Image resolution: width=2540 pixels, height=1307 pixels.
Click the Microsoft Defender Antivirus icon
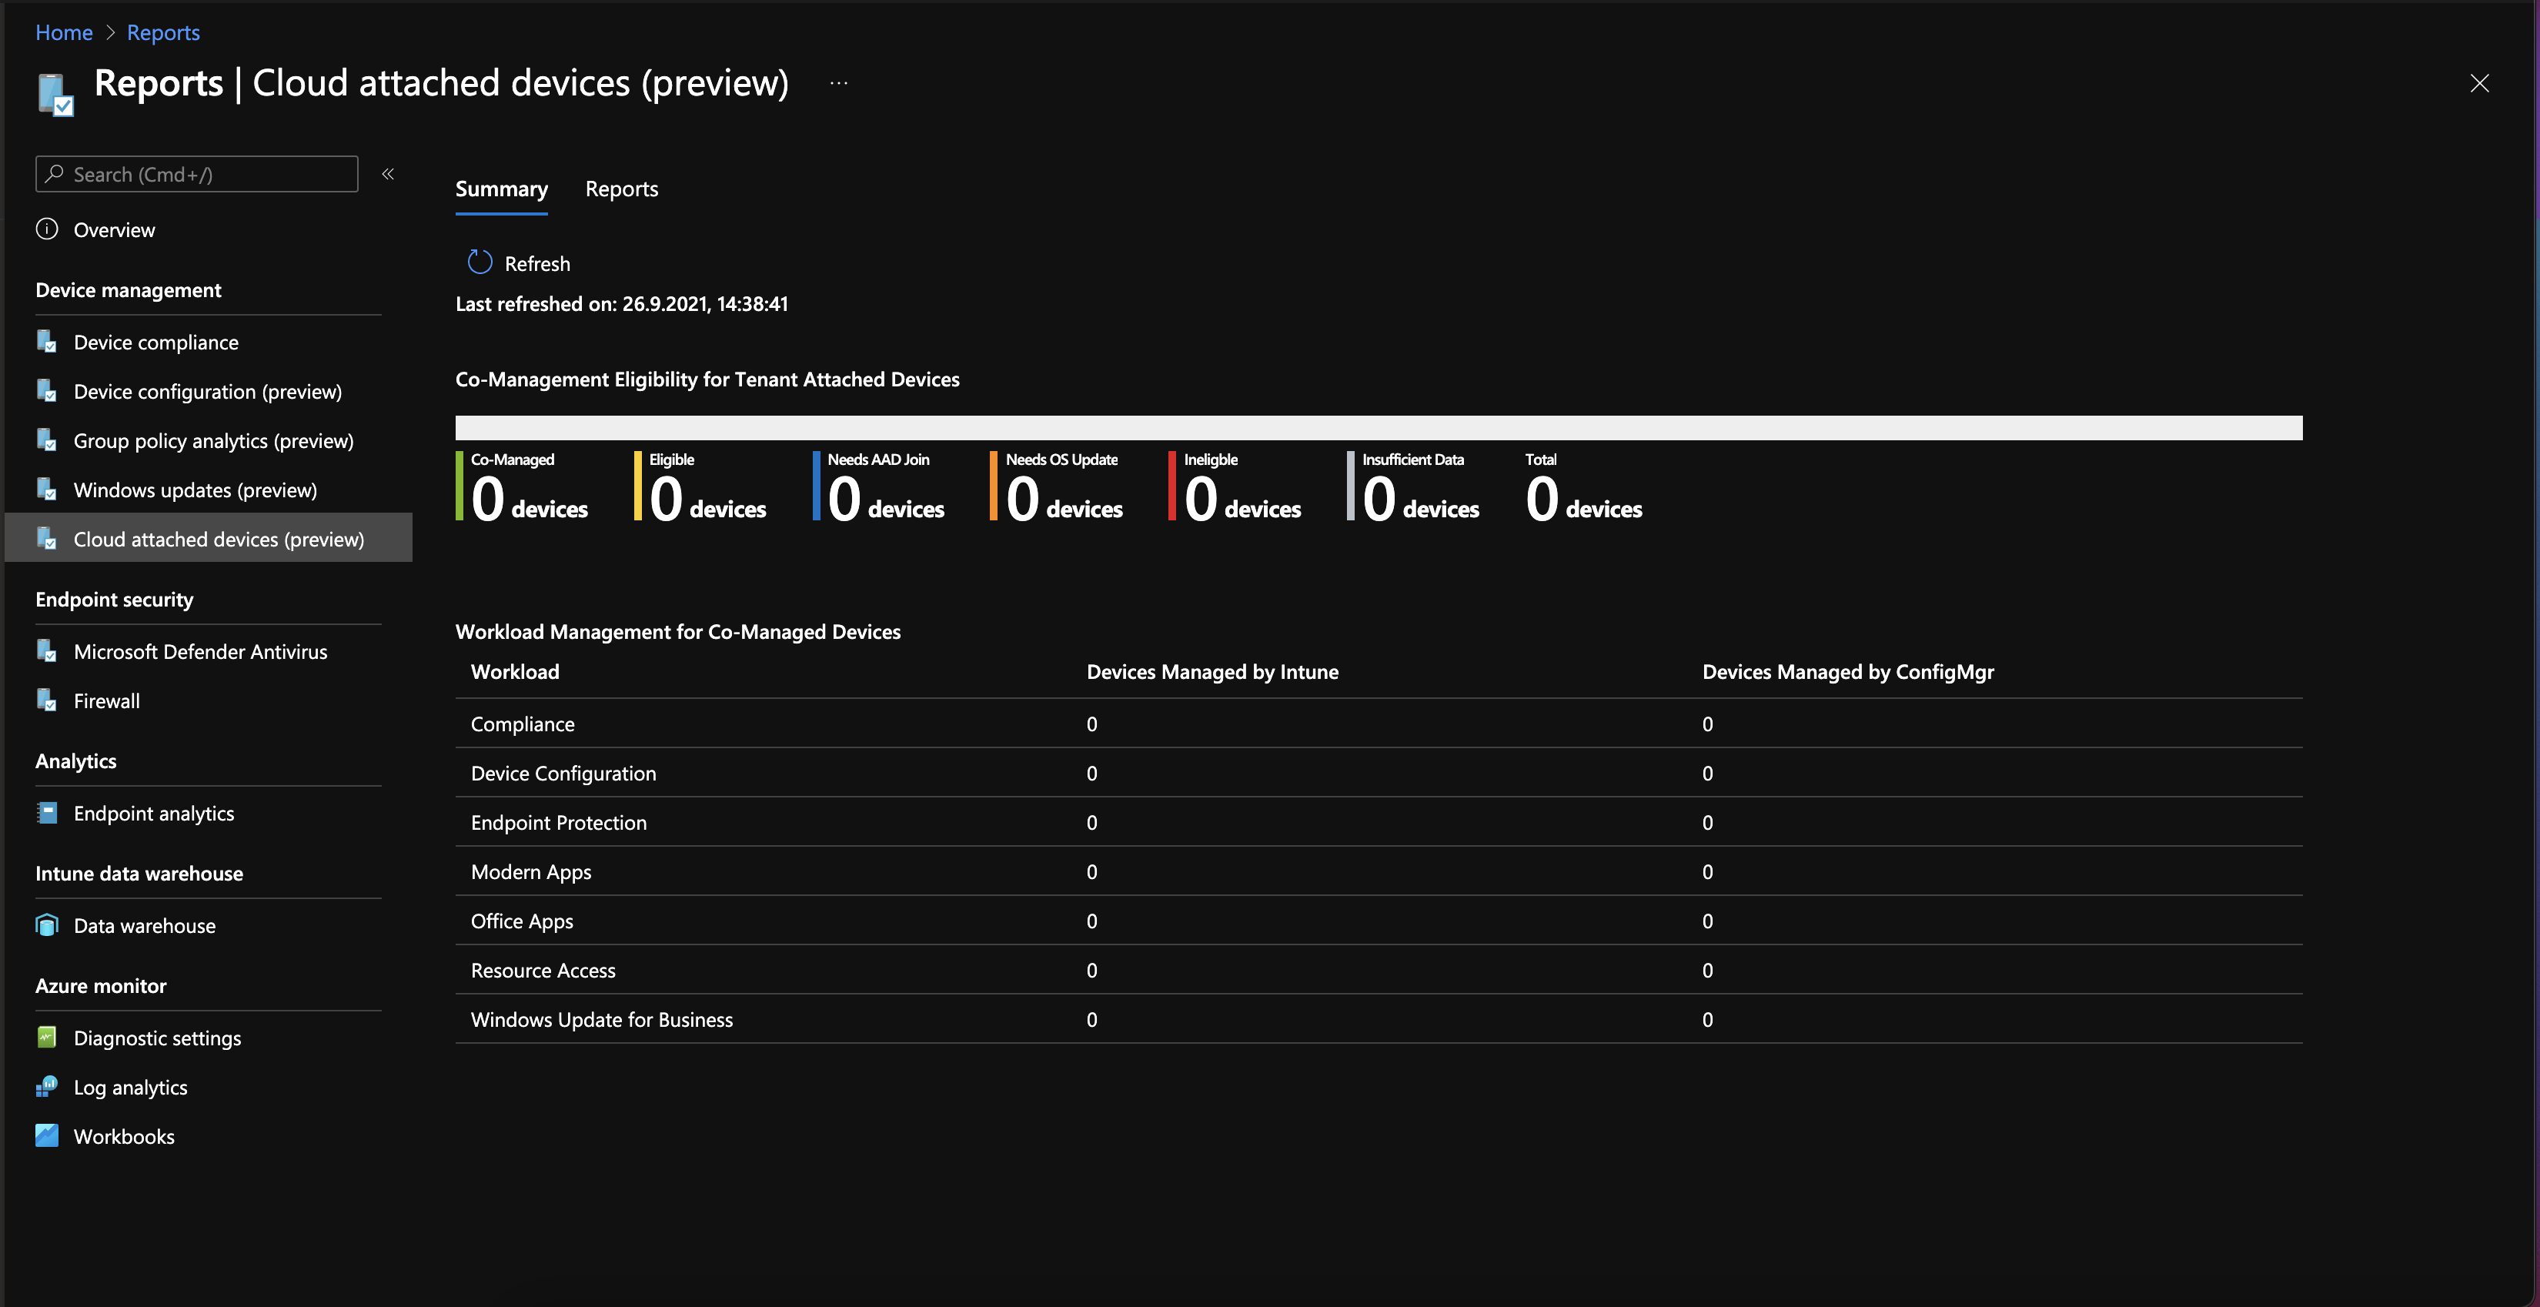(46, 651)
